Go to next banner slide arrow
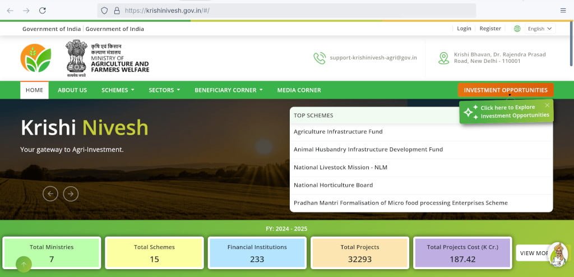 71,194
